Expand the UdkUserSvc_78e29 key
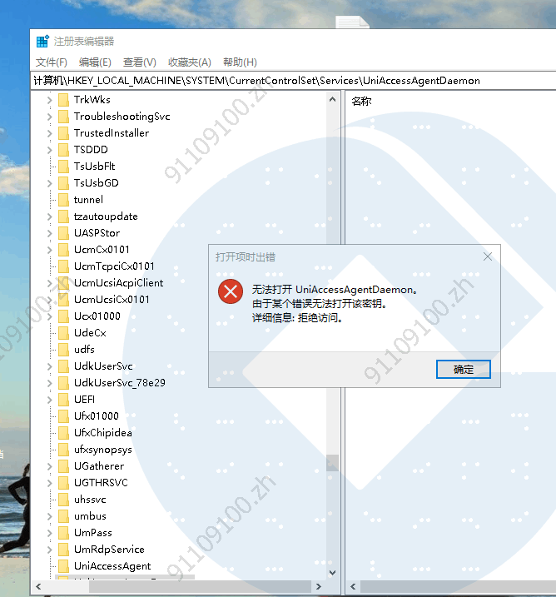The width and height of the screenshot is (556, 597). [x=49, y=383]
